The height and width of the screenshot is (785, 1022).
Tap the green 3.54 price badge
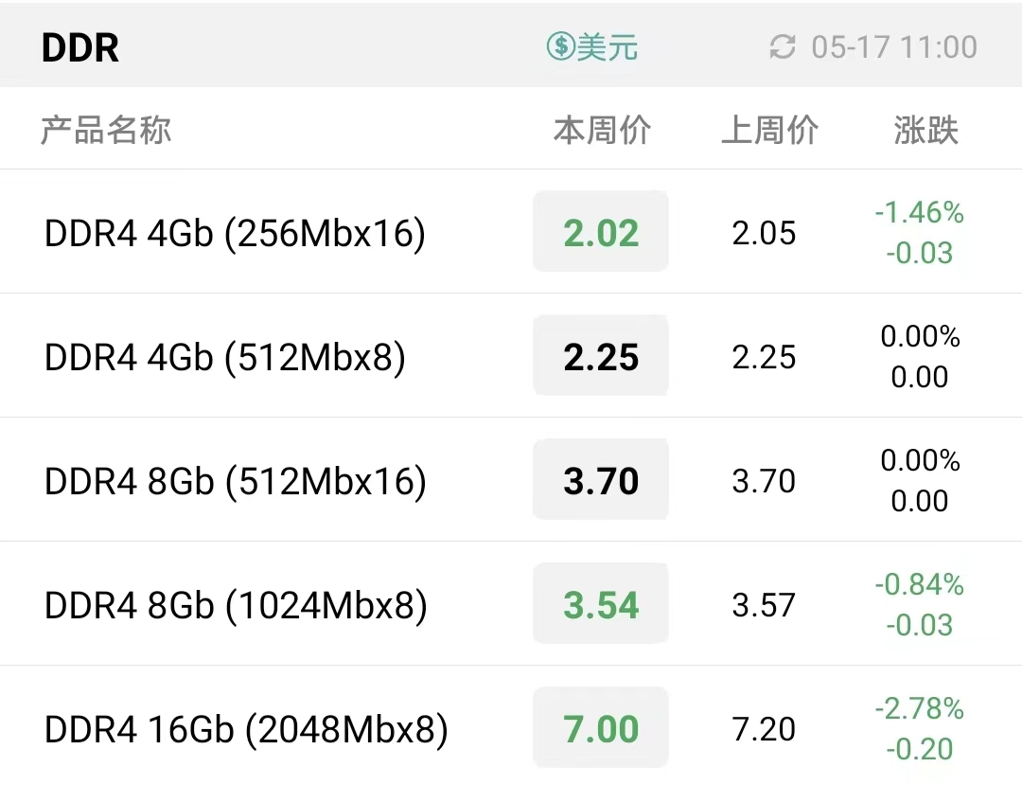[x=601, y=604]
